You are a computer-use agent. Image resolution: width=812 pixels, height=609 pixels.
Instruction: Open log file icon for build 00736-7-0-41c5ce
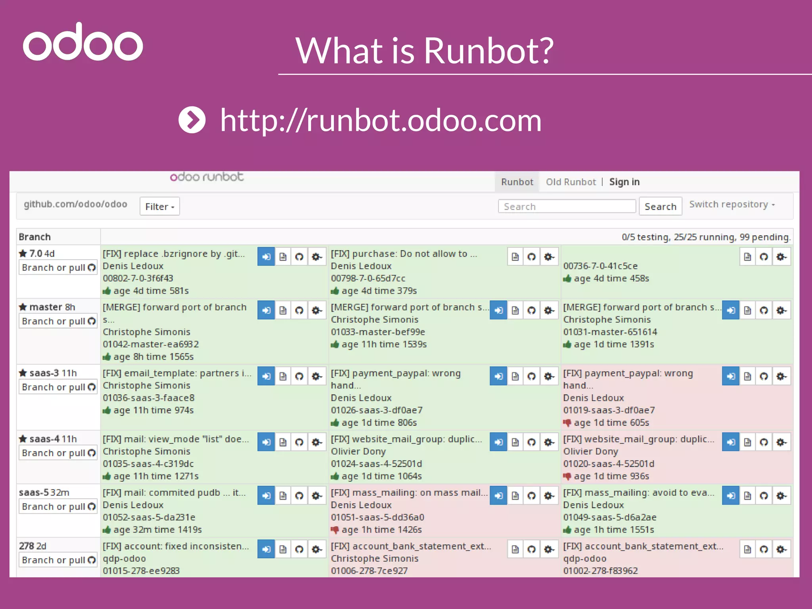click(x=747, y=257)
